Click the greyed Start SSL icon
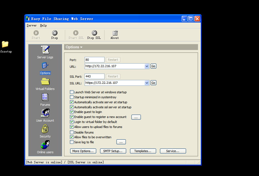 tap(76, 33)
